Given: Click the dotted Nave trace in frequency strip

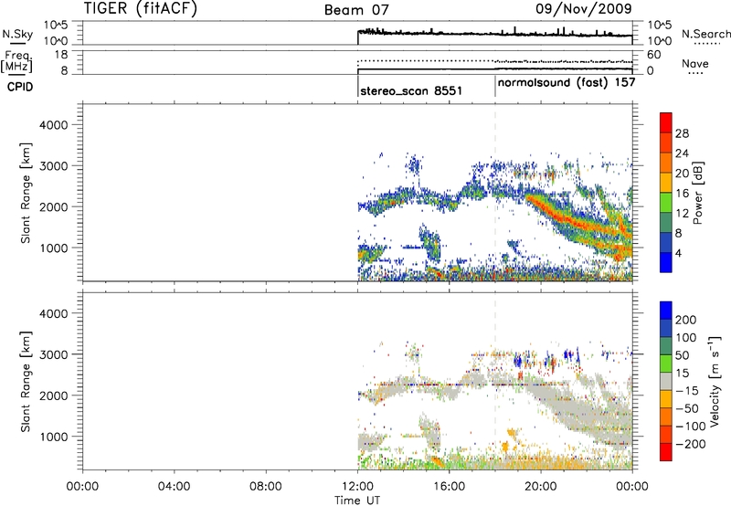Looking at the screenshot, I should 494,61.
